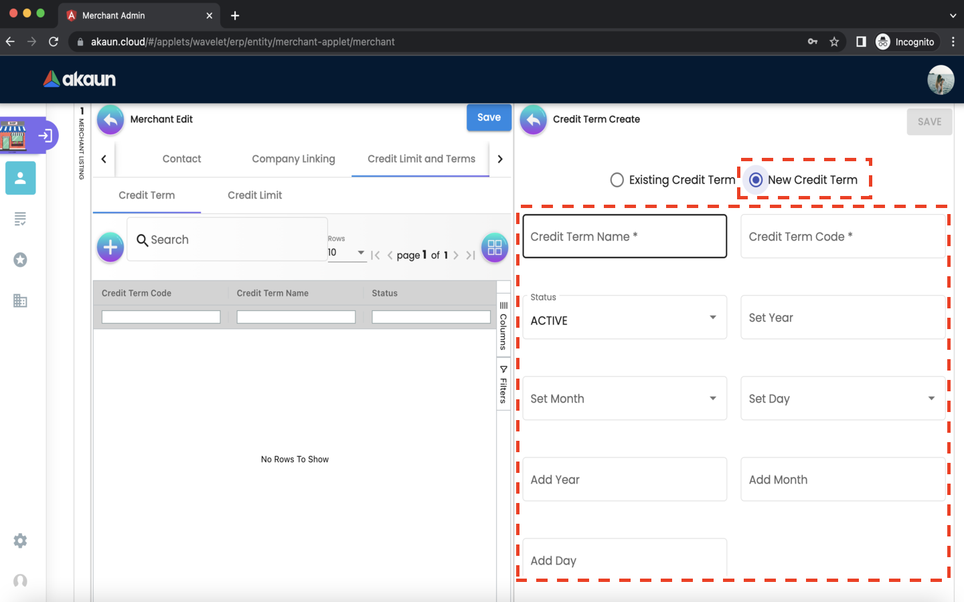Screen dimensions: 964x602
Task: Click the checklist icon in left sidebar
Action: point(20,219)
